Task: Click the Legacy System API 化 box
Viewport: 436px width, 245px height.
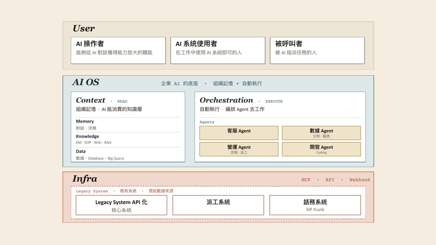Action: tap(121, 205)
